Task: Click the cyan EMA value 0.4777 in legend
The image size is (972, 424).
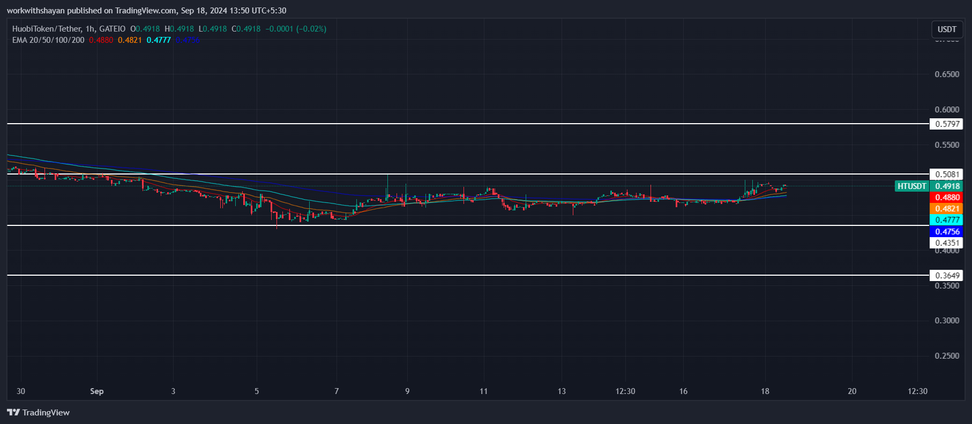Action: click(159, 40)
